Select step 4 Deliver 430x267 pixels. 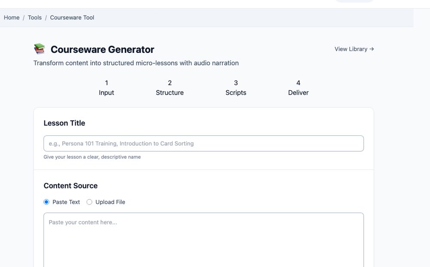click(x=298, y=88)
